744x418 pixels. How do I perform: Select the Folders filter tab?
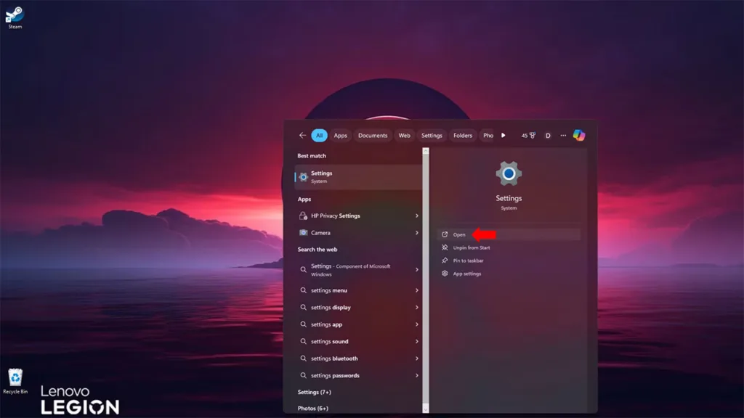pos(463,136)
